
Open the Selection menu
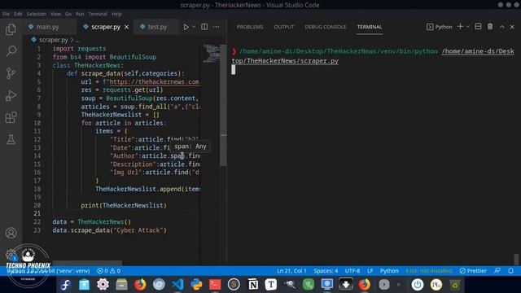click(x=36, y=14)
